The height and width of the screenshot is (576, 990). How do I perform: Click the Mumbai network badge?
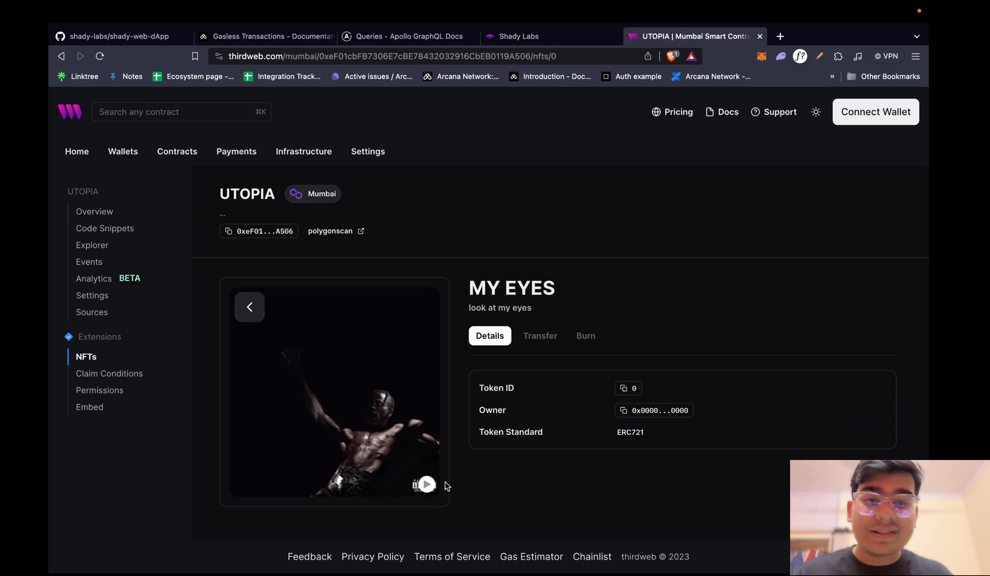pos(313,194)
